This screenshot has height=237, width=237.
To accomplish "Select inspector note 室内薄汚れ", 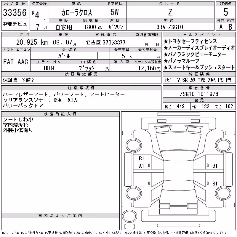I will [x=16, y=125].
